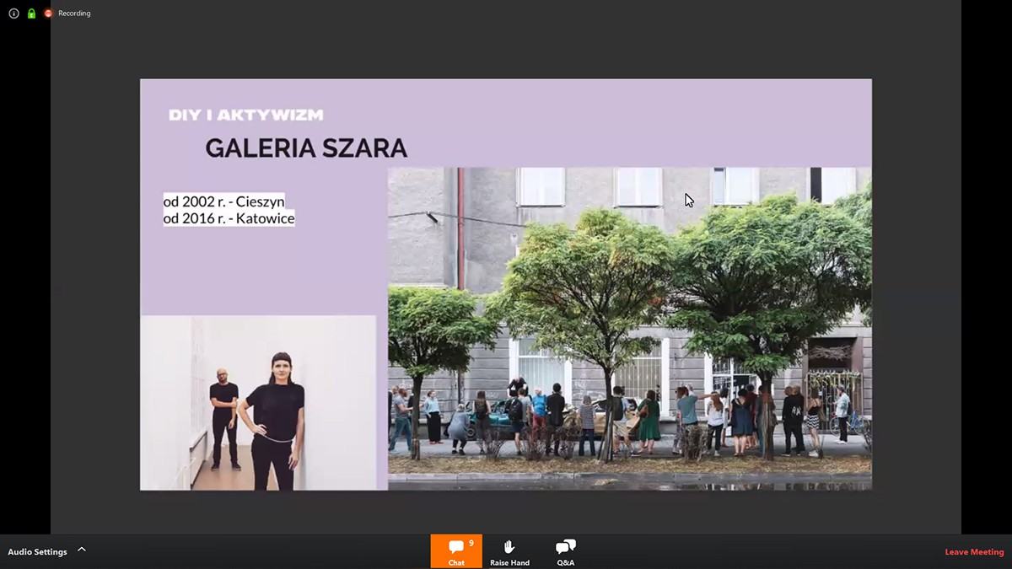This screenshot has width=1012, height=569.
Task: Click the street crowd photo by the building
Action: point(629,329)
